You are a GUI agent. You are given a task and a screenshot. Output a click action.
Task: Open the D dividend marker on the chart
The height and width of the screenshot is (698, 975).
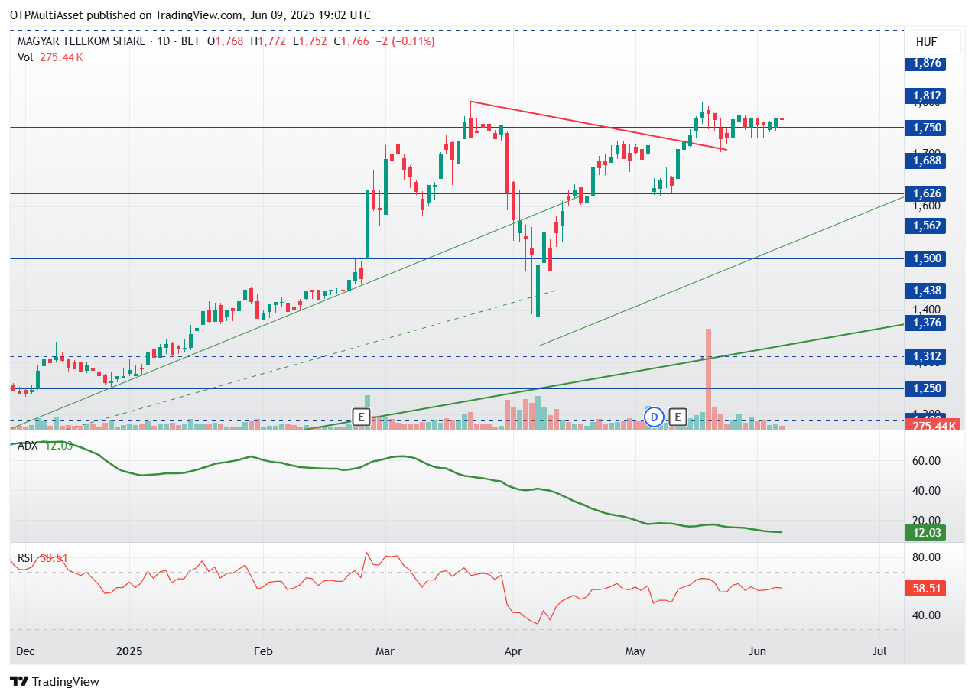tap(653, 417)
